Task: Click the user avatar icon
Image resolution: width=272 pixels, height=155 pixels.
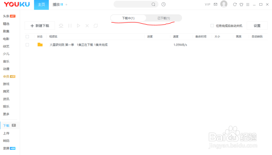Action: click(x=224, y=4)
